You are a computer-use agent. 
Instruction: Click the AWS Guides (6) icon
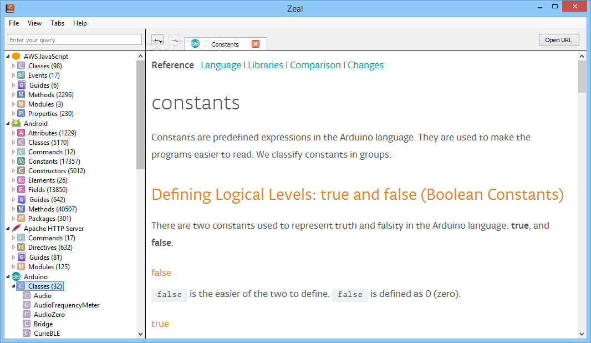(22, 85)
